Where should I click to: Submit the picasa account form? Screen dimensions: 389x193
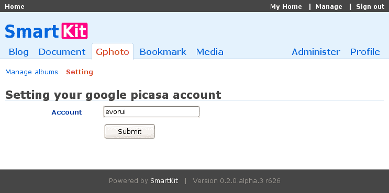click(130, 131)
